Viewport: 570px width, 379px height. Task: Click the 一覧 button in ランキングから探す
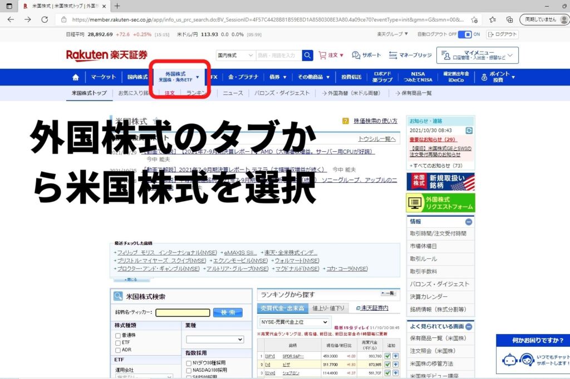388,293
